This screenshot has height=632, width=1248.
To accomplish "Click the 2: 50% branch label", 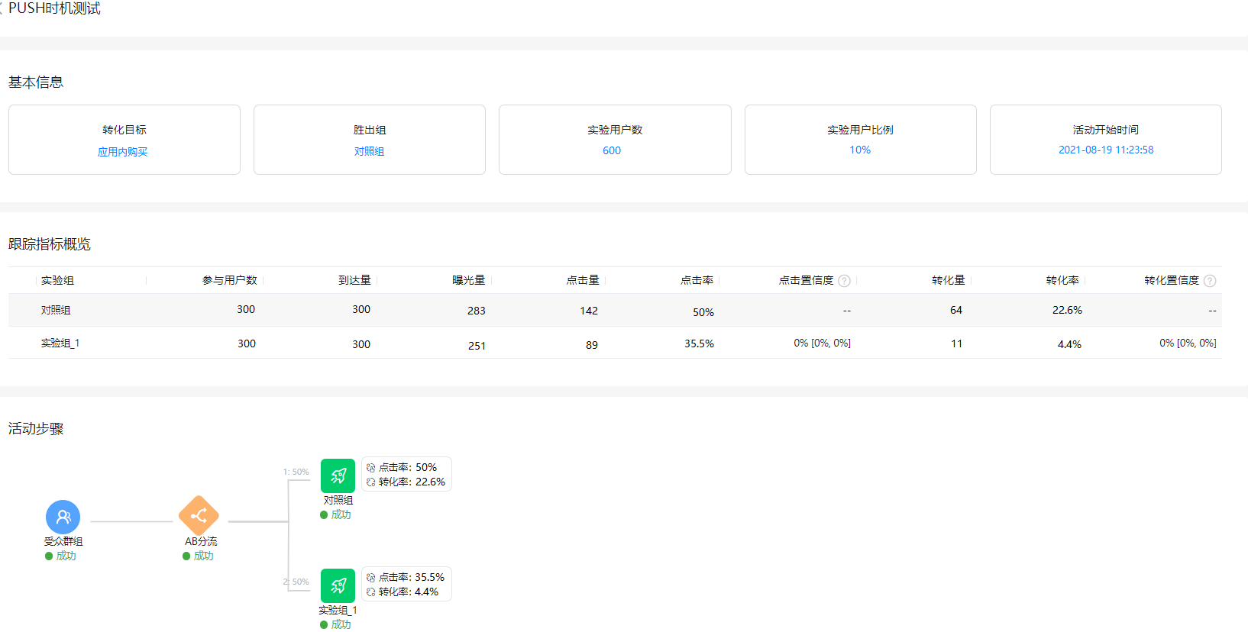I will [x=296, y=582].
